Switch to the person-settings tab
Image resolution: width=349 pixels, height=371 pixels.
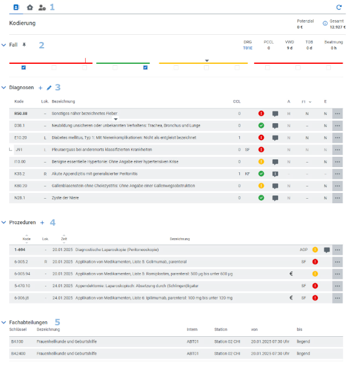point(42,8)
